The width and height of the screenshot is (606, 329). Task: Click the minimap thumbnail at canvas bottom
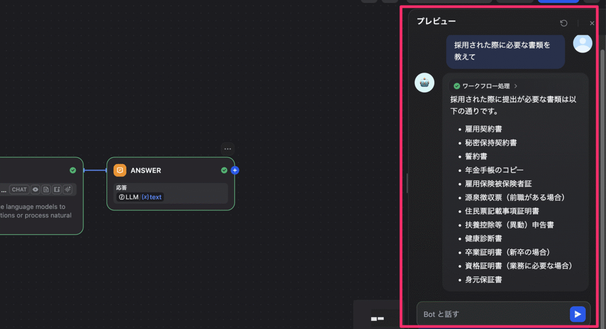[377, 318]
